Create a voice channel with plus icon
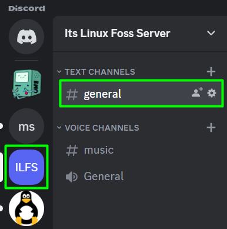227x229 pixels. click(x=211, y=128)
